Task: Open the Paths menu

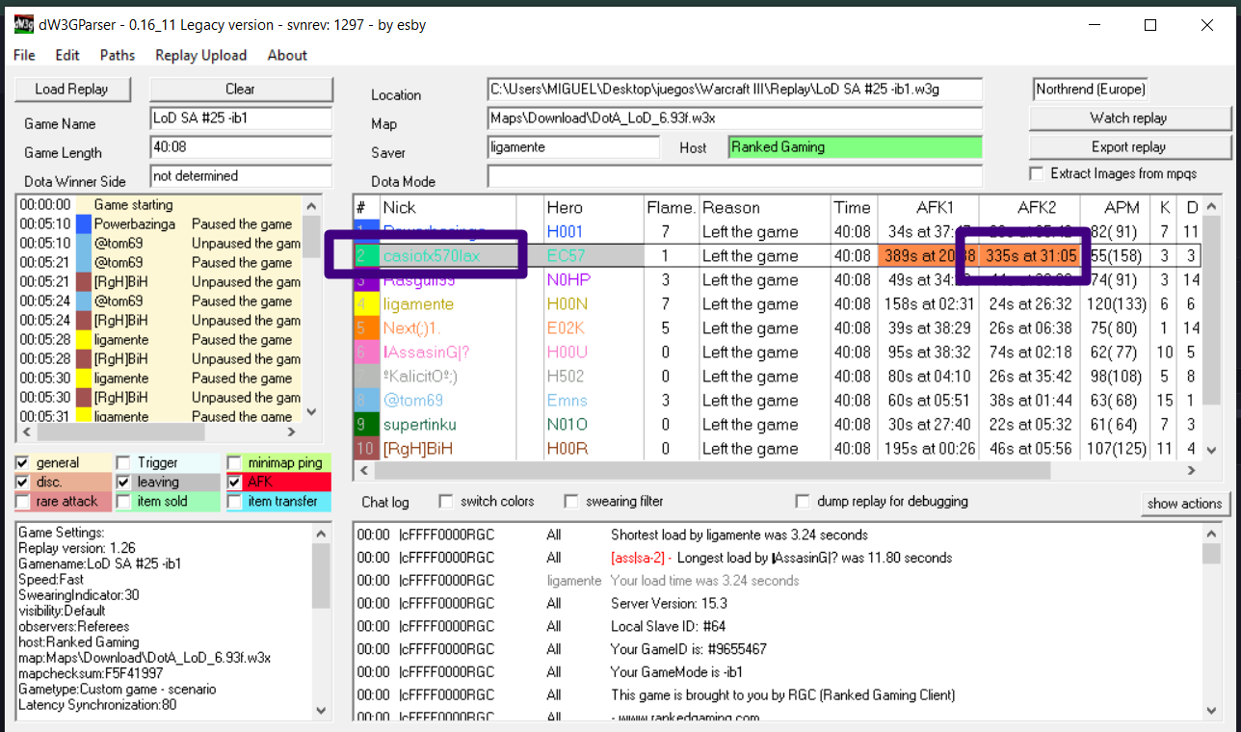Action: (118, 55)
